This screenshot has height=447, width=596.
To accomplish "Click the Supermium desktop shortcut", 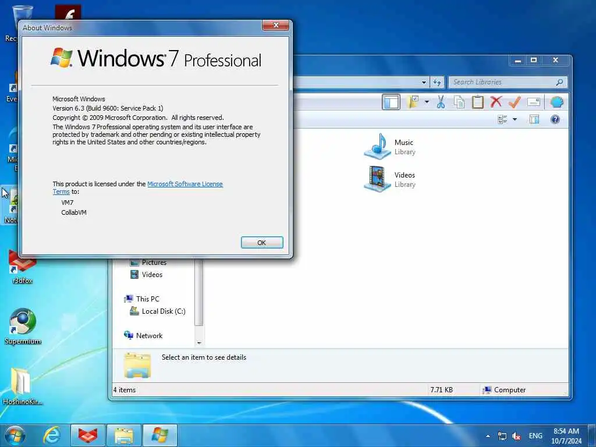I will point(23,327).
